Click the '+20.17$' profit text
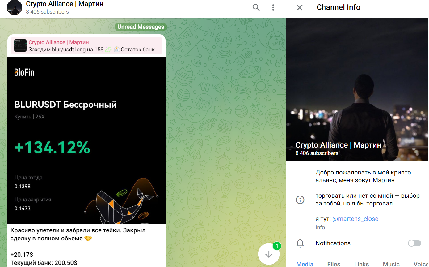 pyautogui.click(x=22, y=255)
